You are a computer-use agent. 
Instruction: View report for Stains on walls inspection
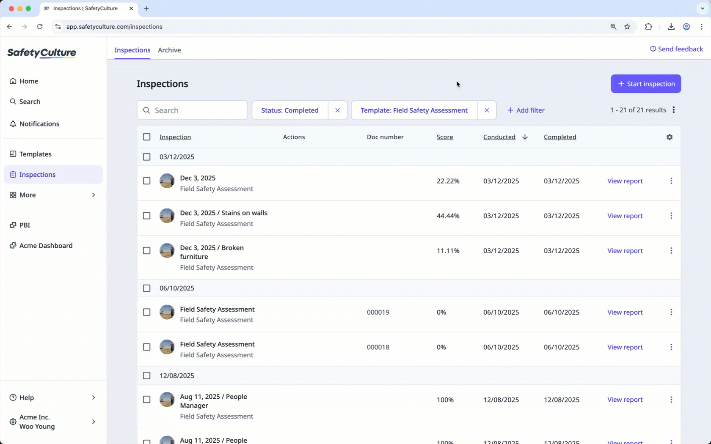click(625, 216)
